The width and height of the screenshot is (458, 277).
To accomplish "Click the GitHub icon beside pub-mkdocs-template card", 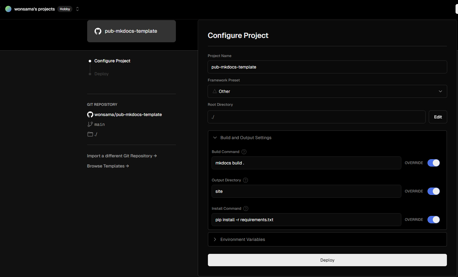I will click(x=98, y=31).
